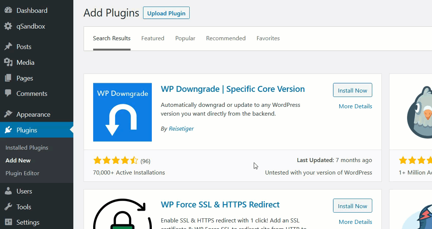This screenshot has height=229, width=432.
Task: Go to Installed Plugins submenu
Action: 27,148
